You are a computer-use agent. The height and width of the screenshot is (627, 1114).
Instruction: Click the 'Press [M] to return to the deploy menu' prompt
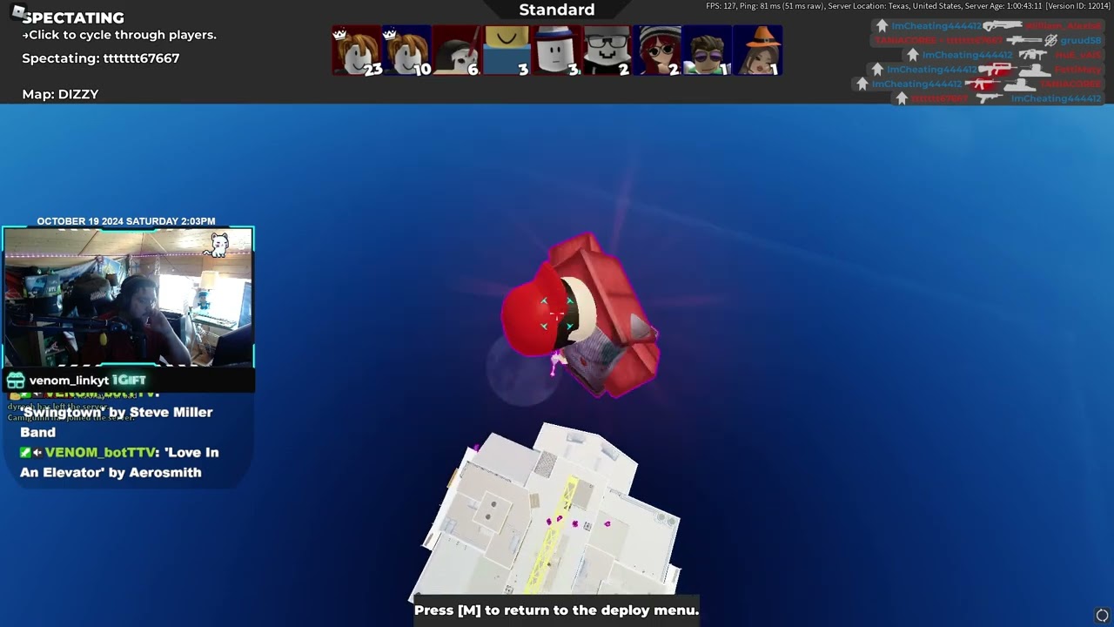click(557, 610)
